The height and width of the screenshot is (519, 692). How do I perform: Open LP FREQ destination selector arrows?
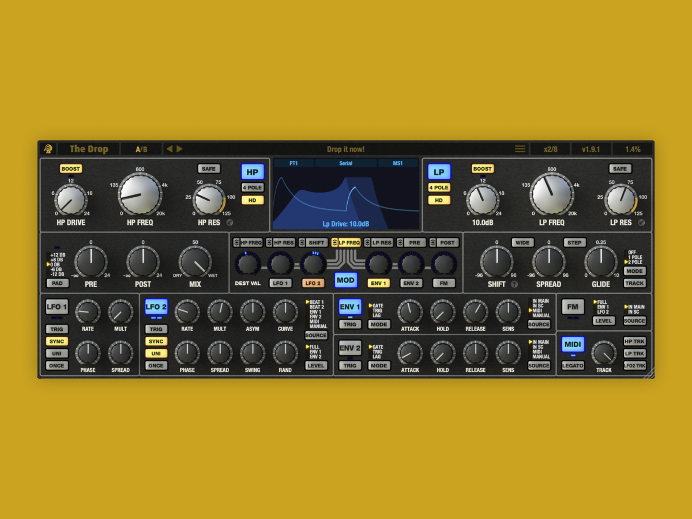pos(335,243)
